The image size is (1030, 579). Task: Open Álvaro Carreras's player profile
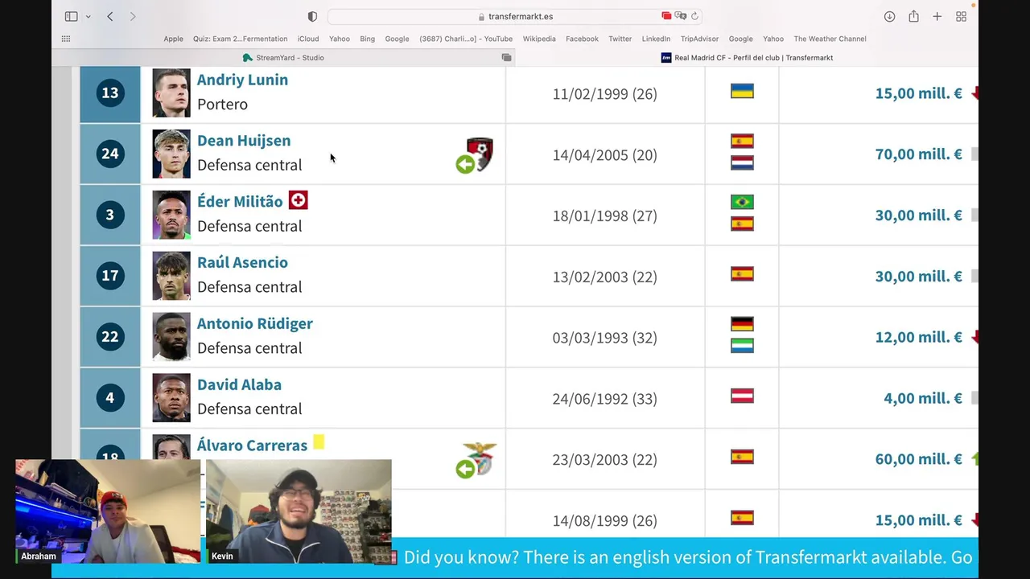point(252,446)
